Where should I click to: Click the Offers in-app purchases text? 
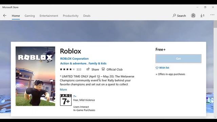(x=170, y=74)
